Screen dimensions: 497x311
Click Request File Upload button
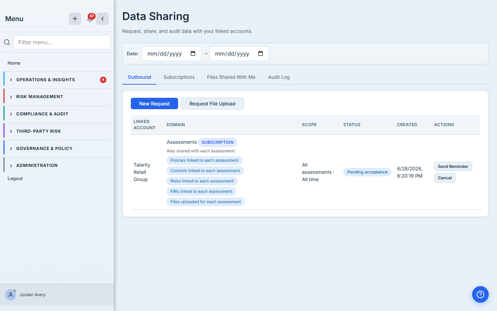(x=212, y=104)
